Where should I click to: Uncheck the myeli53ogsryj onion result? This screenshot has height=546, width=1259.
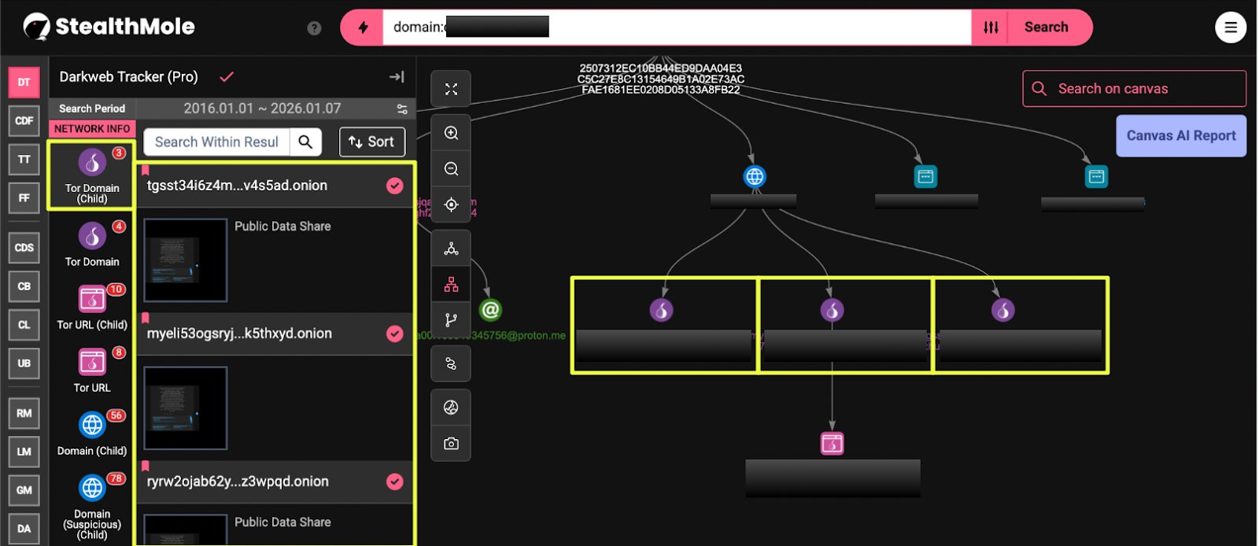395,334
